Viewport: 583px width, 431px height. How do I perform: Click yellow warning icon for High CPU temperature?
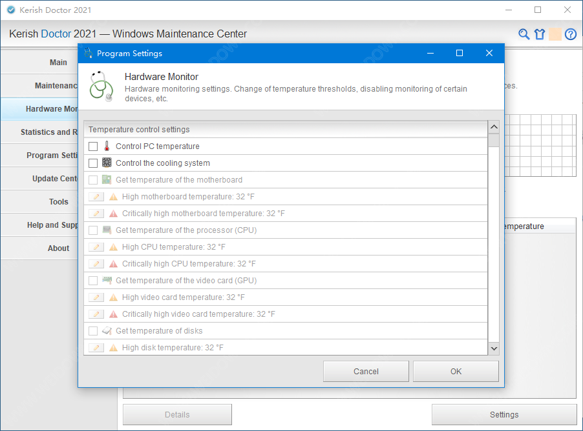tap(113, 247)
